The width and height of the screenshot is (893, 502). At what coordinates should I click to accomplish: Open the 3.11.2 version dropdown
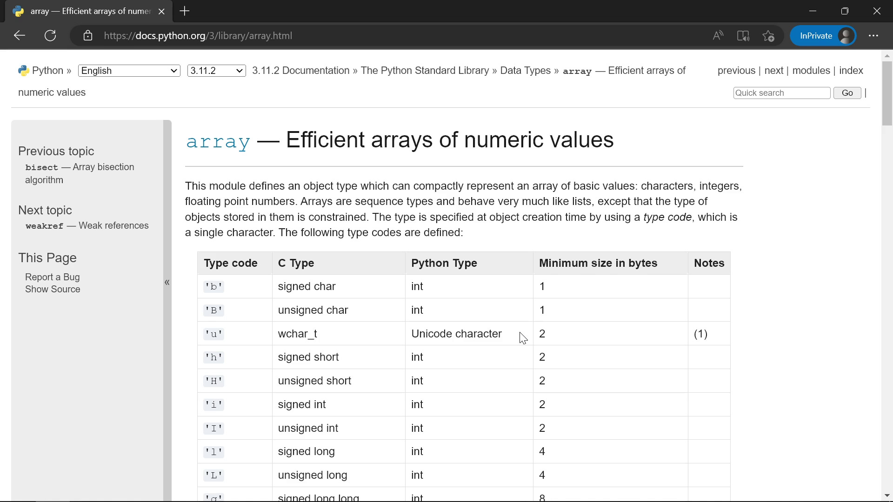point(216,71)
